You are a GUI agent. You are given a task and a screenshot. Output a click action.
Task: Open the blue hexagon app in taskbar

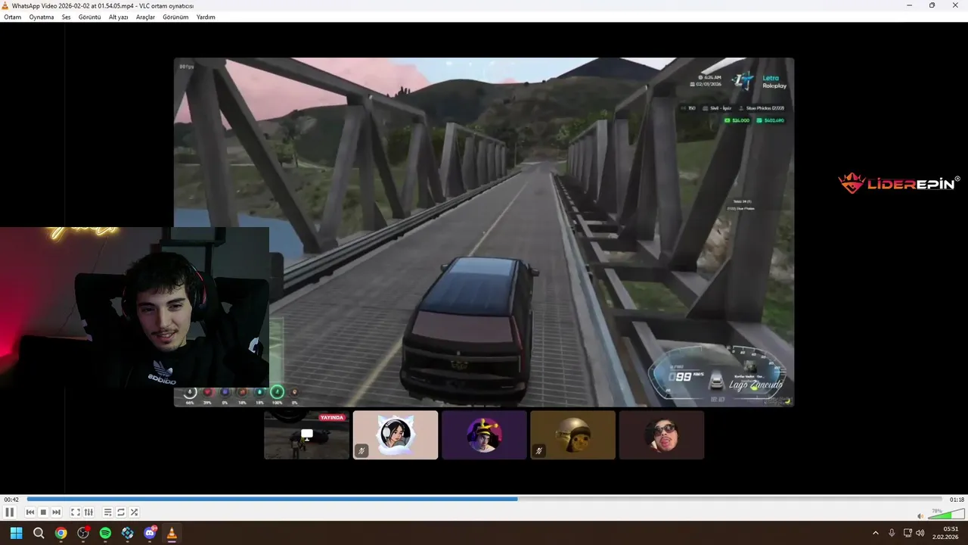point(127,533)
